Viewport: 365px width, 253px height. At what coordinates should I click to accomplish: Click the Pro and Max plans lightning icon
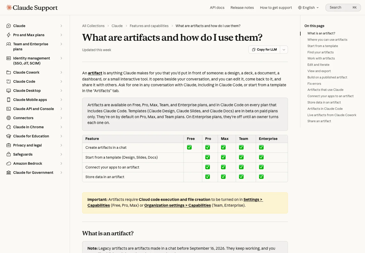(x=9, y=35)
